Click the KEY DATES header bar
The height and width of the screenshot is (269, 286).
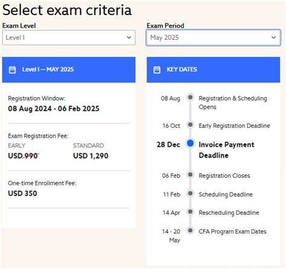213,70
